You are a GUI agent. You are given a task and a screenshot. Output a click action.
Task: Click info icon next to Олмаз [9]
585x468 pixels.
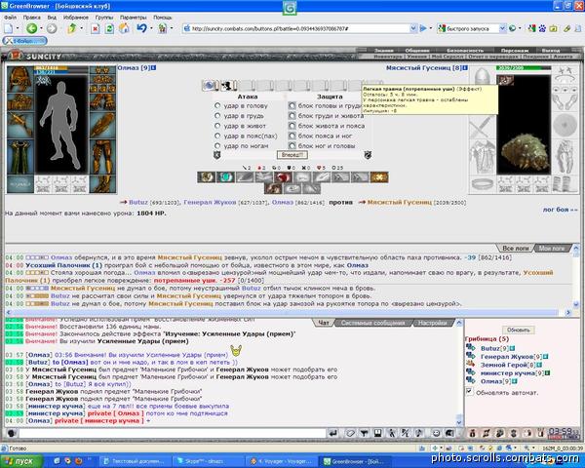(x=153, y=68)
